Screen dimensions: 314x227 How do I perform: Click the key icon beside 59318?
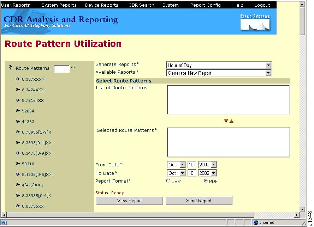pos(18,164)
